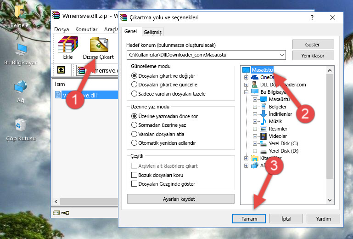Select Dosyaları çıkart ve güncelle option
The width and height of the screenshot is (353, 239).
[134, 85]
